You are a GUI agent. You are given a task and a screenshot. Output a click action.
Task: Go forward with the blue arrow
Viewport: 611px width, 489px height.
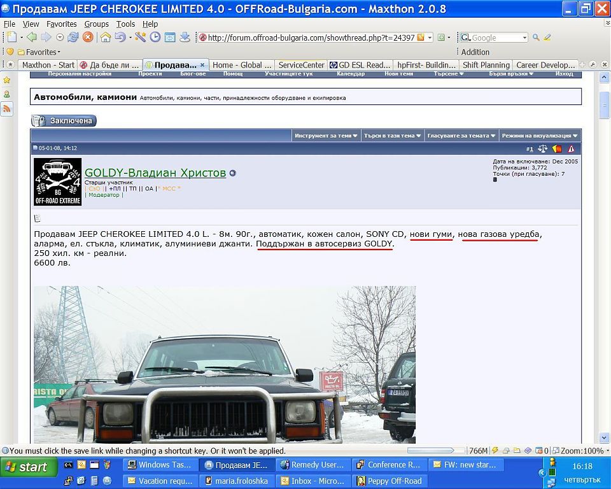pos(46,38)
